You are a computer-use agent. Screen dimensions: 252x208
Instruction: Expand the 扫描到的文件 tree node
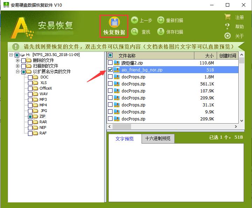click(x=18, y=66)
